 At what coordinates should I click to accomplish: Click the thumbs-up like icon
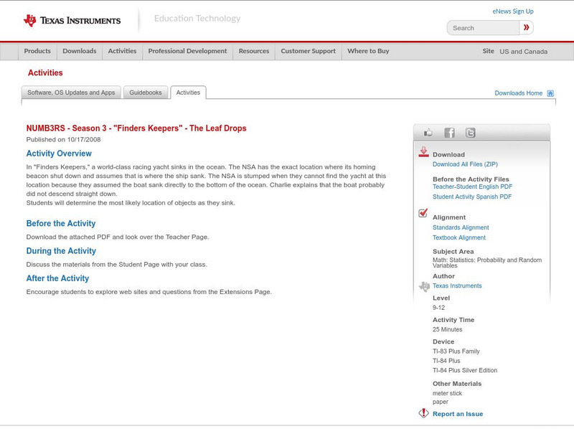(428, 133)
